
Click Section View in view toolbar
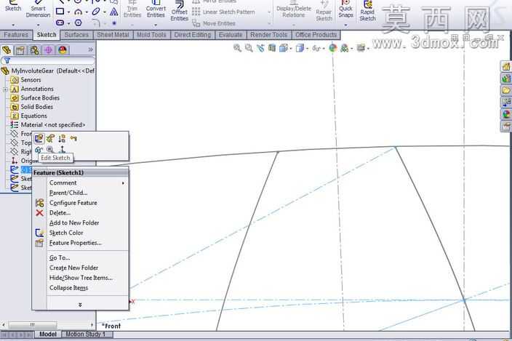tap(272, 48)
